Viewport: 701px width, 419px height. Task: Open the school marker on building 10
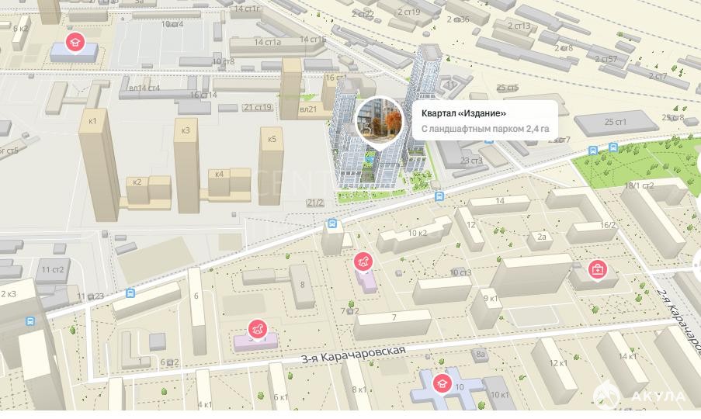[x=442, y=383]
